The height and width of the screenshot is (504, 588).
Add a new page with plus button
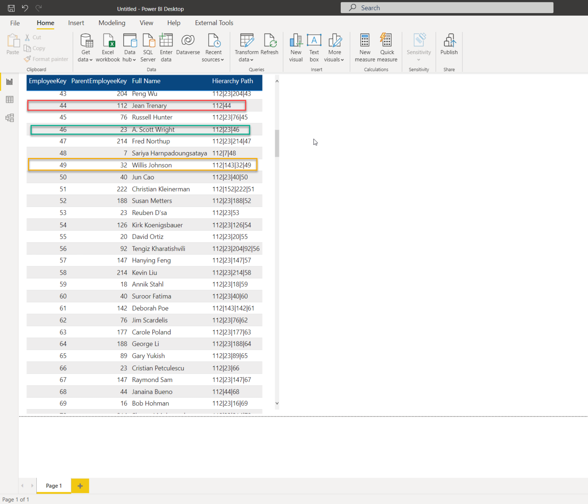pos(80,486)
